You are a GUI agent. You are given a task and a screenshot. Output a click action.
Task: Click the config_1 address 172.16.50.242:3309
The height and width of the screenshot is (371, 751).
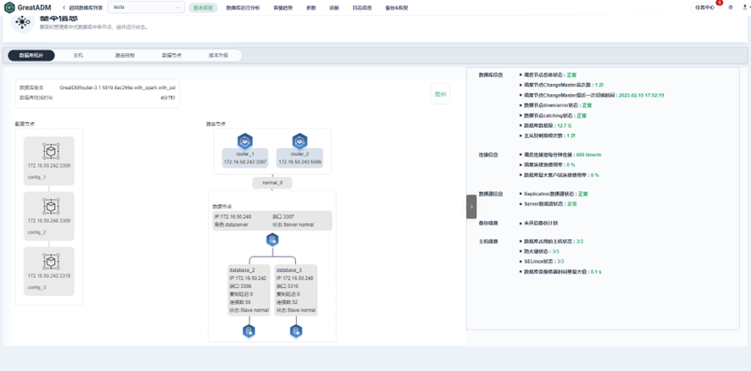click(x=50, y=166)
